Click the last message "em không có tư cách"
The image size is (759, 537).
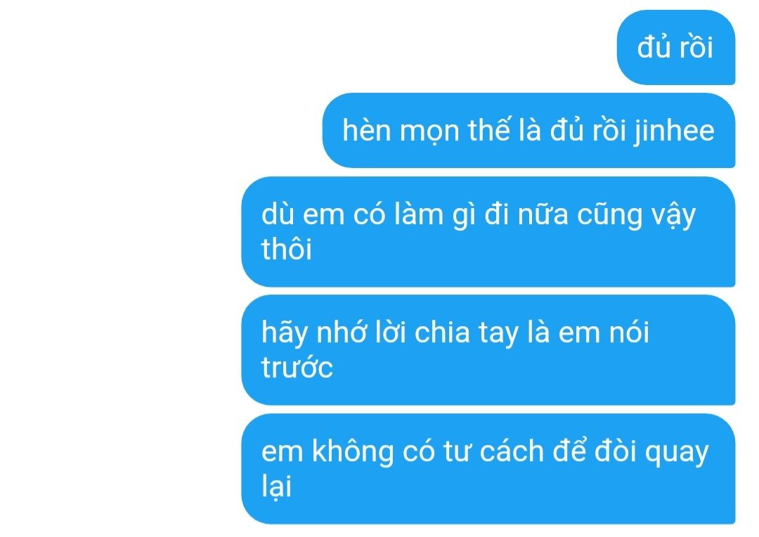pos(488,469)
